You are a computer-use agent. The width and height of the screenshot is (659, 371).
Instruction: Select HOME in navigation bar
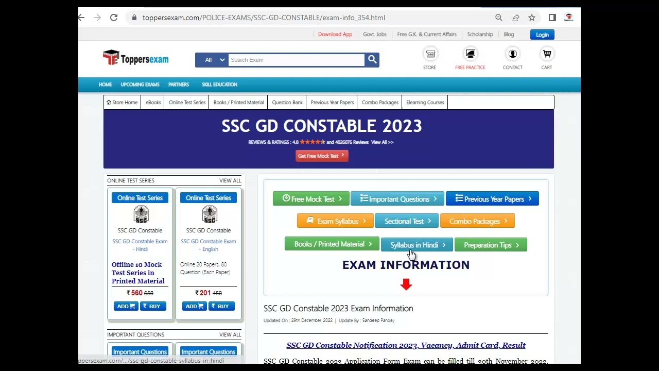pos(105,85)
